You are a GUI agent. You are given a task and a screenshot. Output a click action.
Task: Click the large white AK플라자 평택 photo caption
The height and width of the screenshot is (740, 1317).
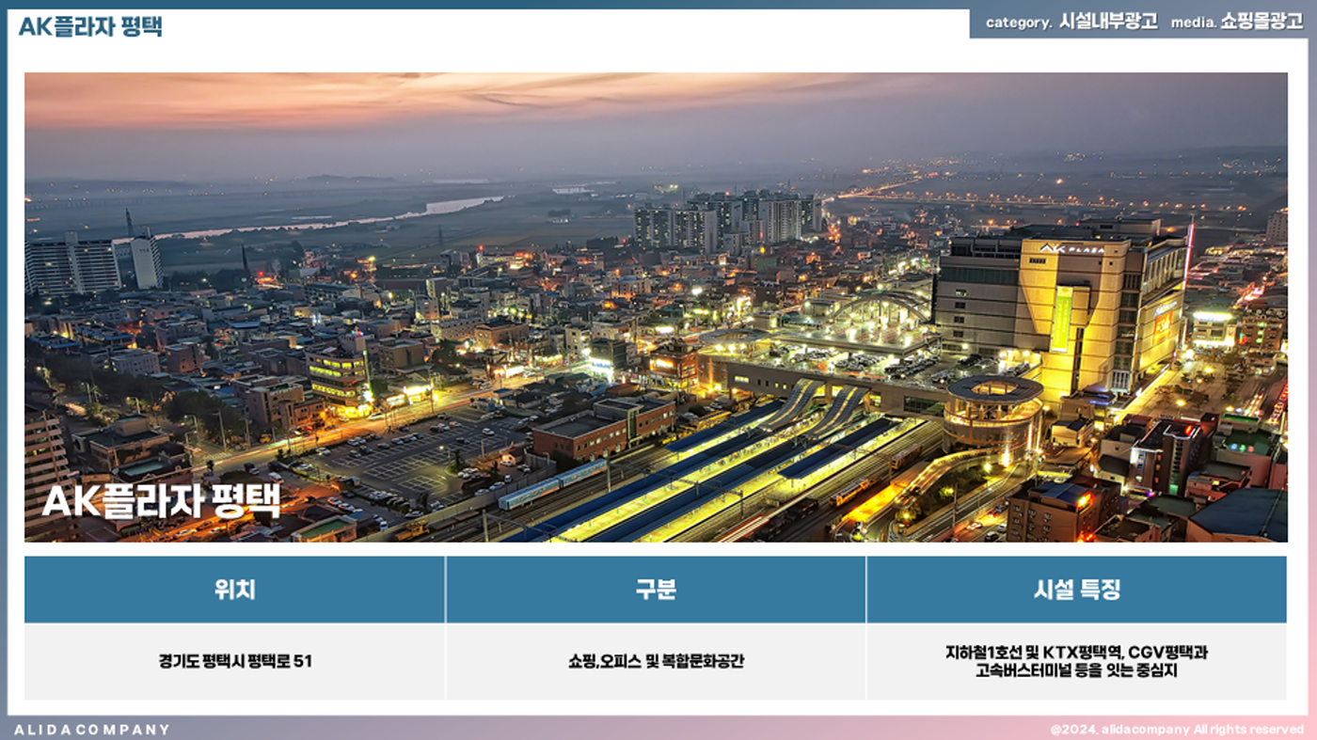161,500
